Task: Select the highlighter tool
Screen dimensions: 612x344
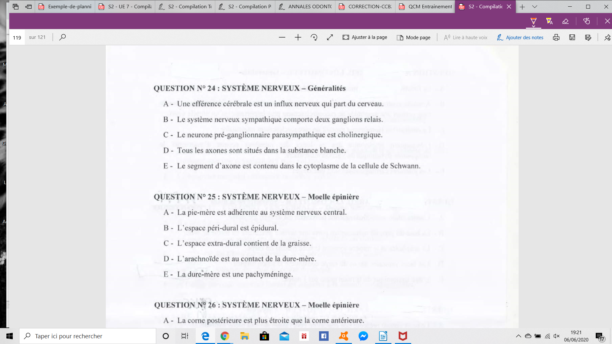Action: tap(549, 21)
